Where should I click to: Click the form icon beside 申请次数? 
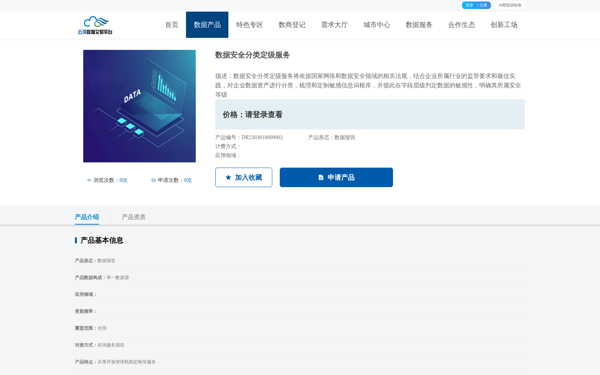pos(154,180)
